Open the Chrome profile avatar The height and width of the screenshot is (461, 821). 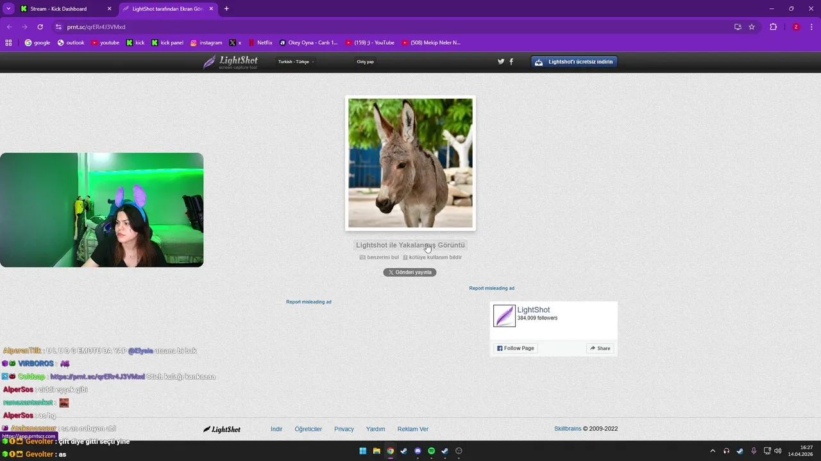(796, 27)
